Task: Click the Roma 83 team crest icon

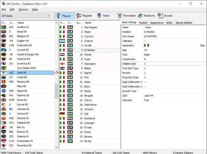Action: [4, 100]
